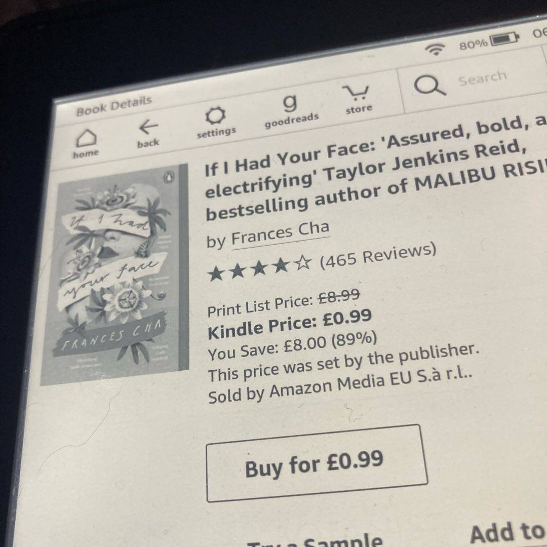Tap the Book Details header label

(x=114, y=106)
